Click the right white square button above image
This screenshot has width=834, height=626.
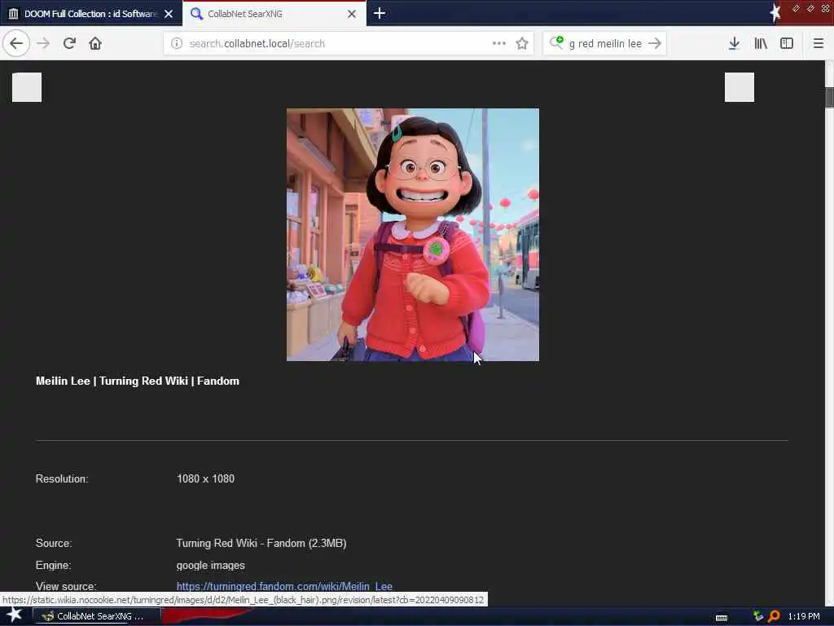click(740, 86)
